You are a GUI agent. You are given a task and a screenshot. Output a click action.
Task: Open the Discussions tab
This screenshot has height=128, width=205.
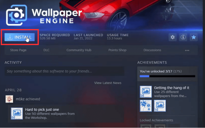152,50
